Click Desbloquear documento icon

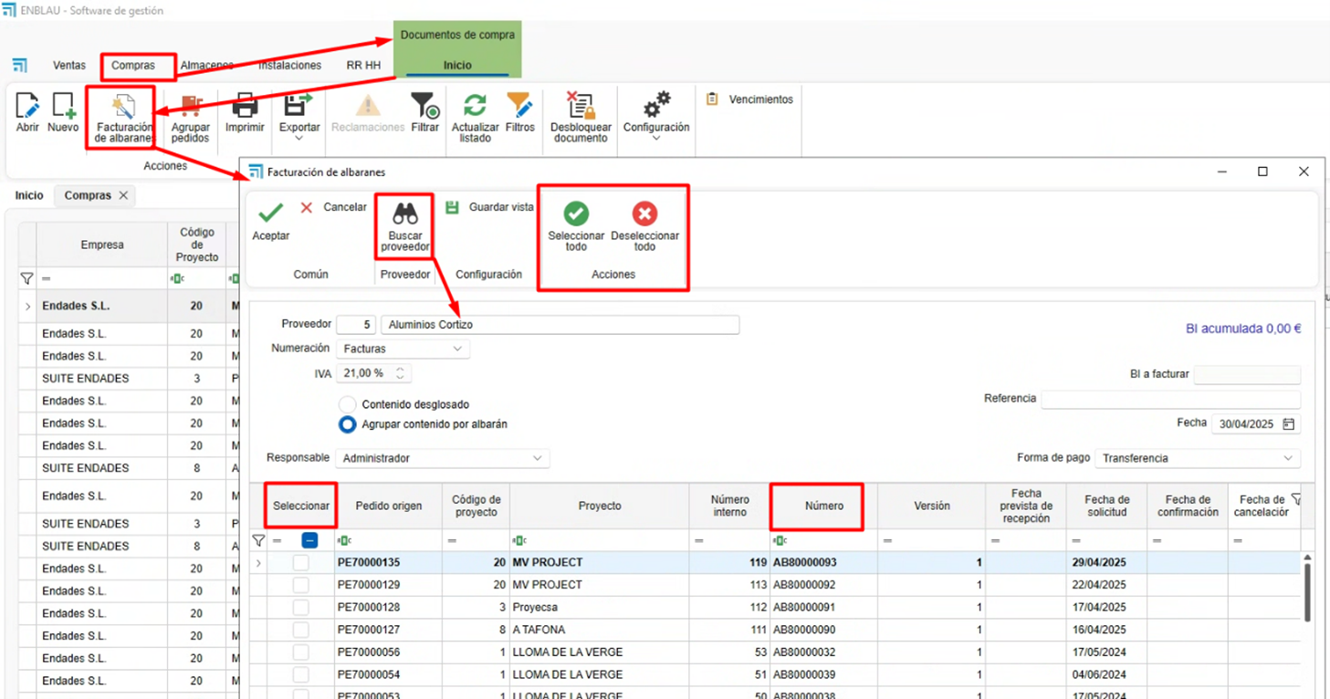(x=580, y=105)
